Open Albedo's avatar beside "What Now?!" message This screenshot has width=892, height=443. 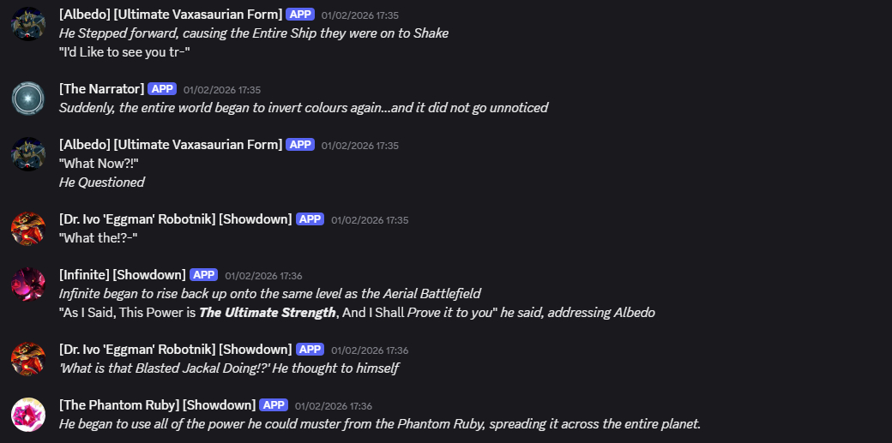pyautogui.click(x=28, y=154)
